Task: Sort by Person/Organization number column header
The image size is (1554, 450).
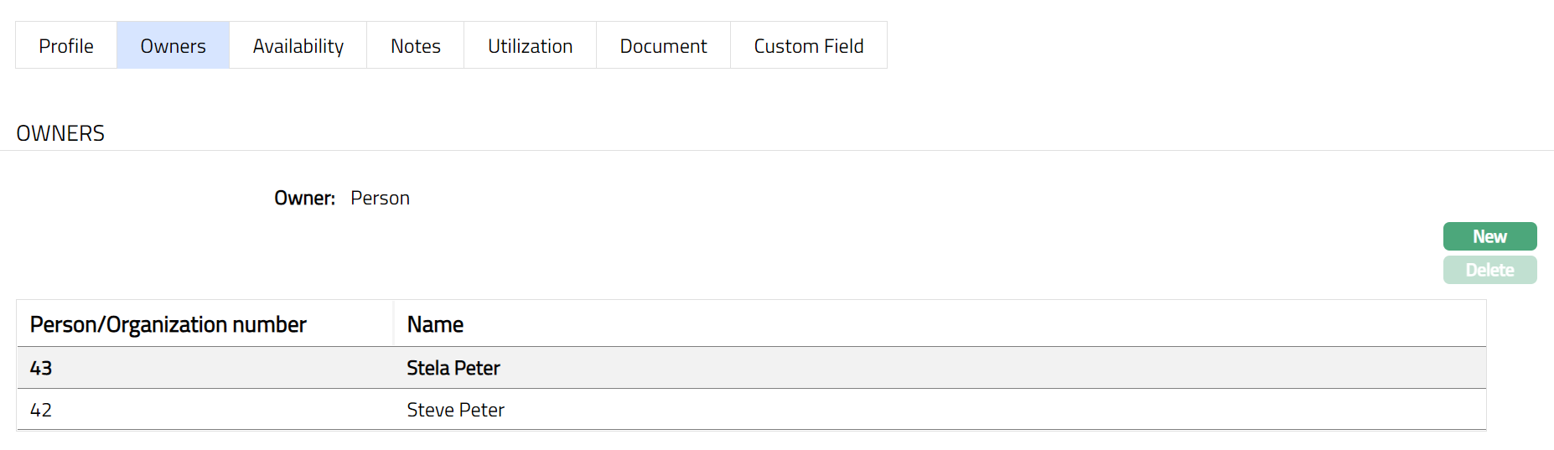Action: [x=168, y=324]
